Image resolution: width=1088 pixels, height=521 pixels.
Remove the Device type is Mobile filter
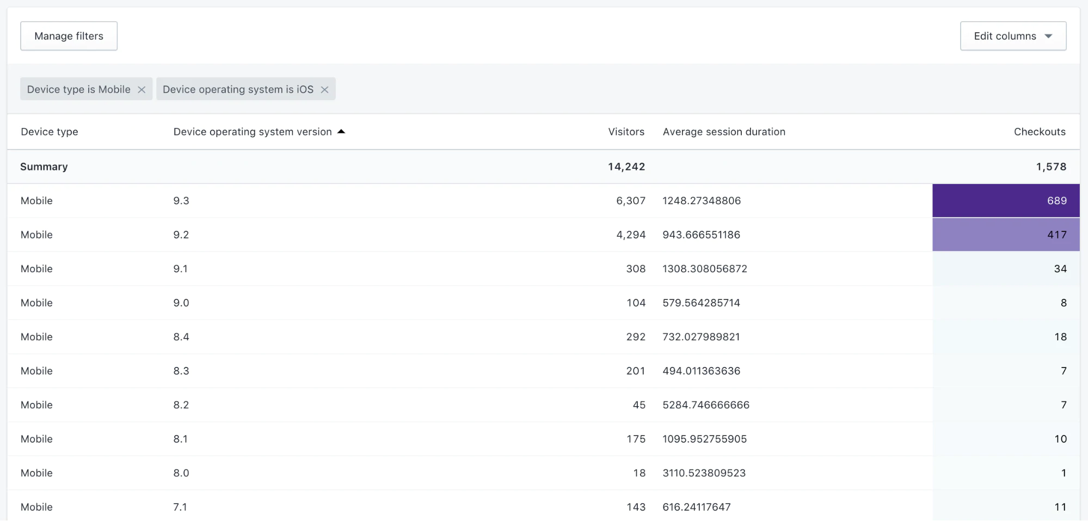142,90
